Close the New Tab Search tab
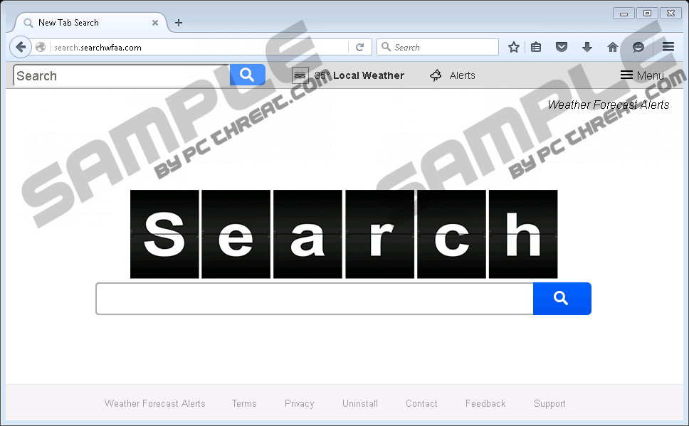Image resolution: width=689 pixels, height=426 pixels. pos(155,23)
